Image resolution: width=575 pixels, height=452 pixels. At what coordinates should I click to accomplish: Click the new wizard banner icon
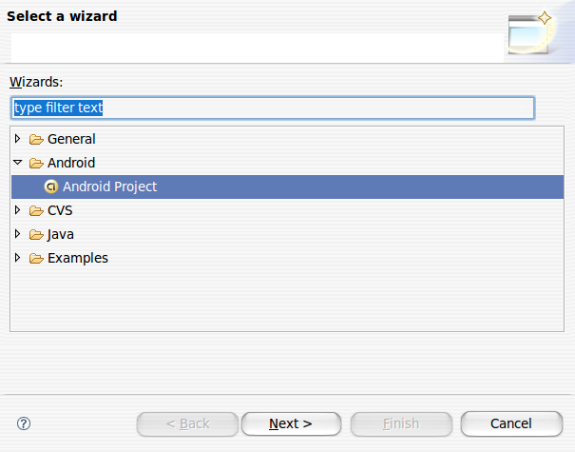(x=530, y=32)
